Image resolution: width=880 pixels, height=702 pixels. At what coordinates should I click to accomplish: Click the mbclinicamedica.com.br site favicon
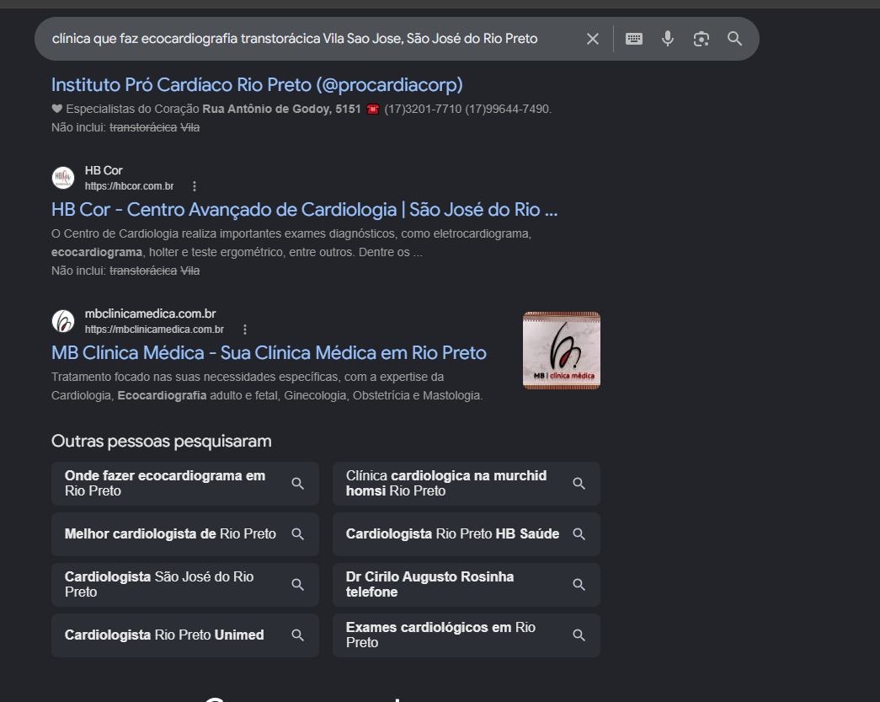pyautogui.click(x=63, y=321)
